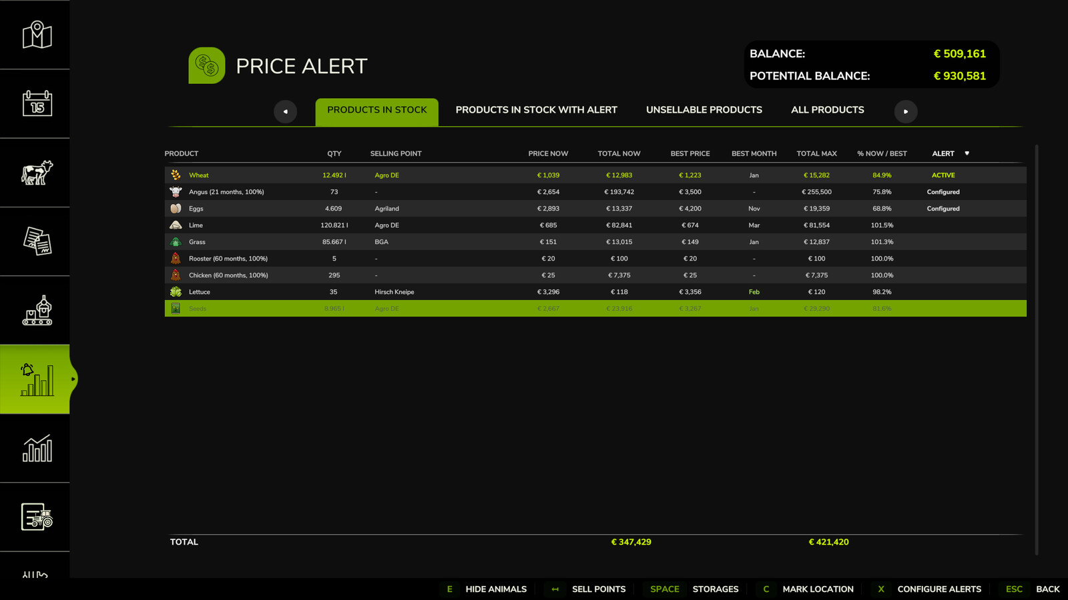Click the Eggs product icon
Image resolution: width=1068 pixels, height=600 pixels.
click(x=176, y=208)
